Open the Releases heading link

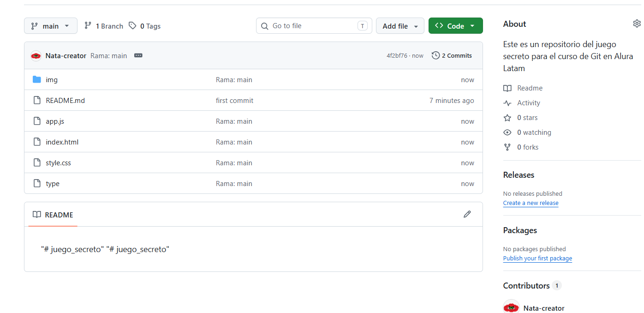pyautogui.click(x=519, y=175)
